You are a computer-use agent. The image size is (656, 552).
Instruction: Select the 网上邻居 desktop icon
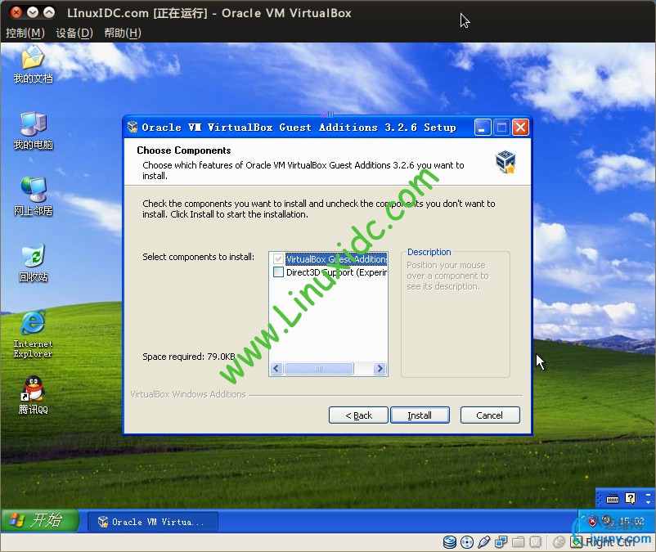(33, 197)
